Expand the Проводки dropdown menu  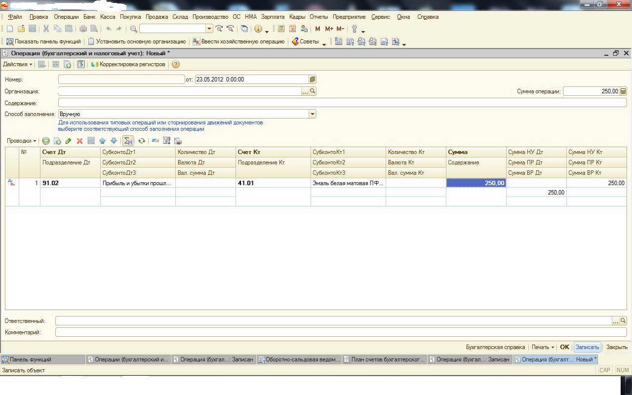pos(22,141)
